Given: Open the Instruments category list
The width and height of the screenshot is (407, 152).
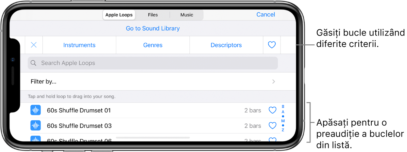Looking at the screenshot, I should pos(79,45).
